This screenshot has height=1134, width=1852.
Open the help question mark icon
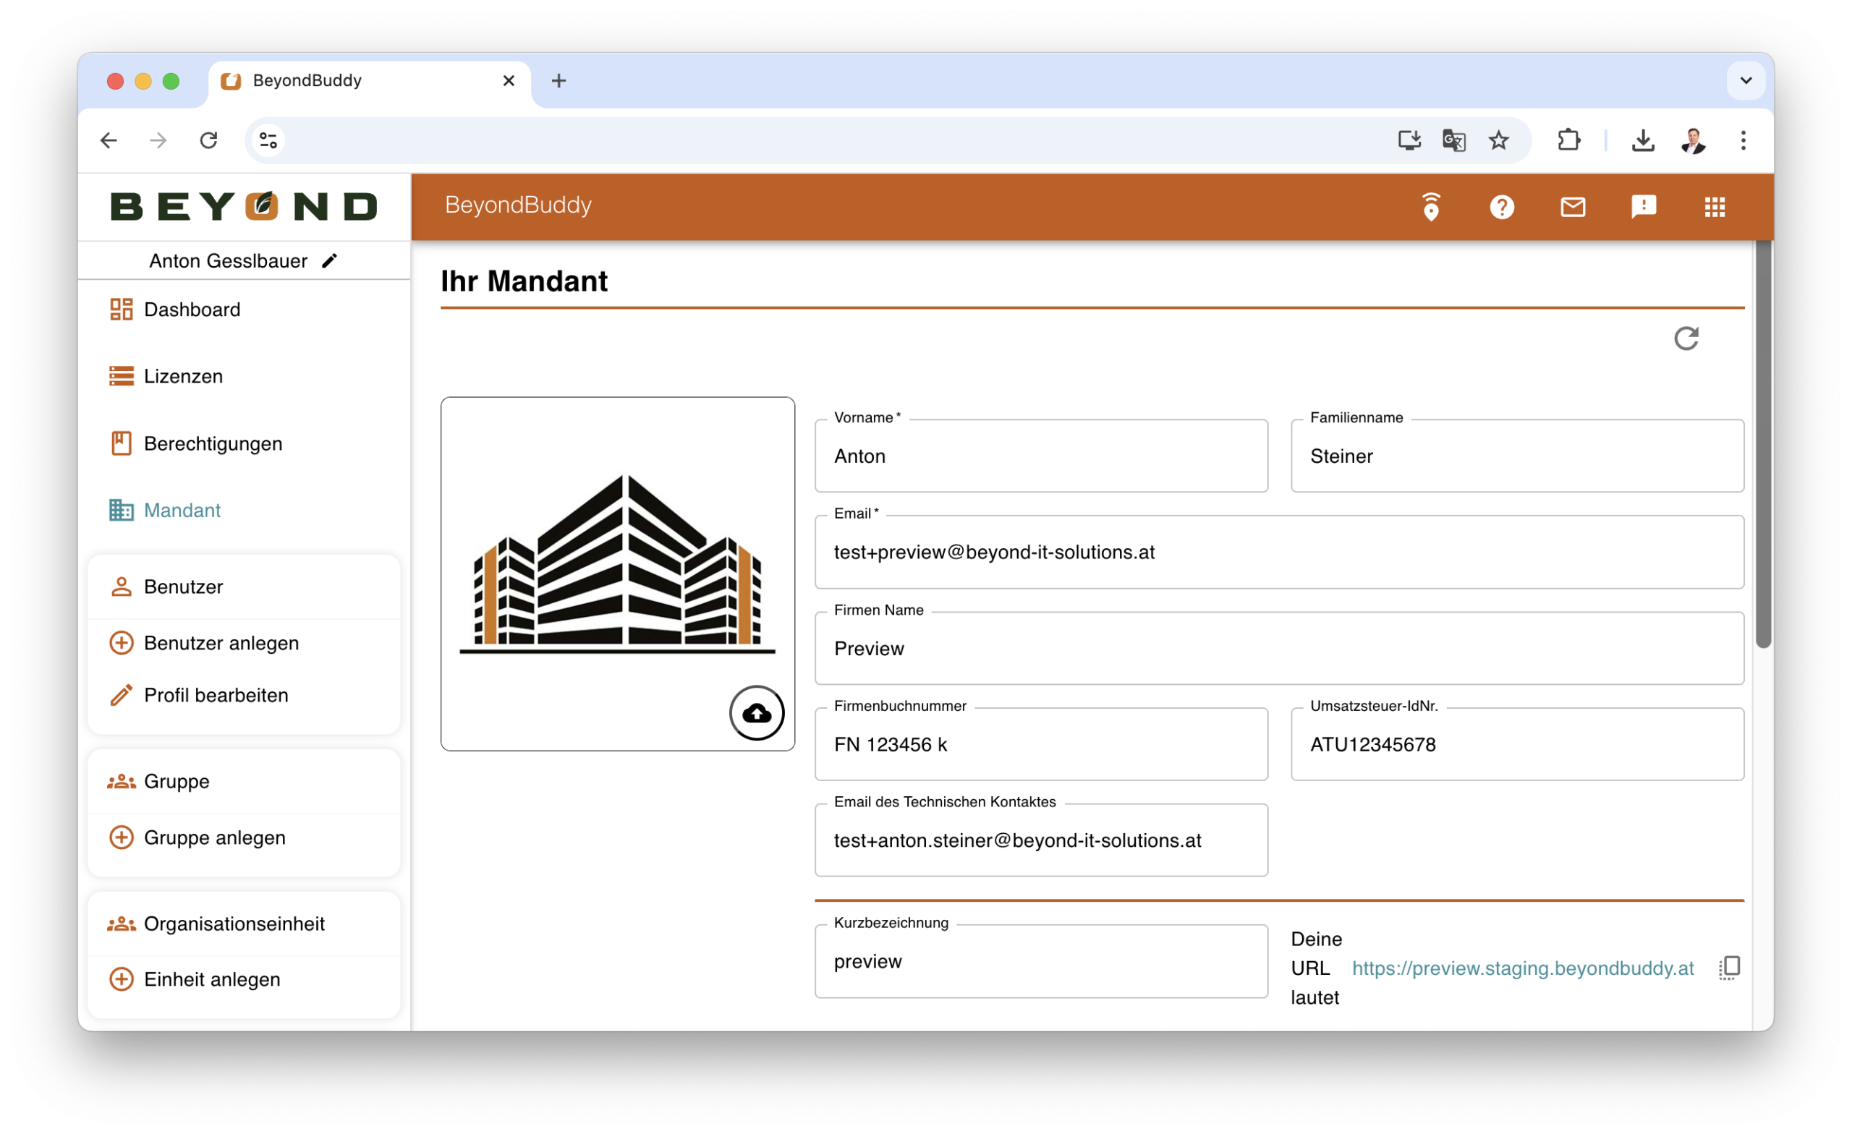tap(1501, 207)
